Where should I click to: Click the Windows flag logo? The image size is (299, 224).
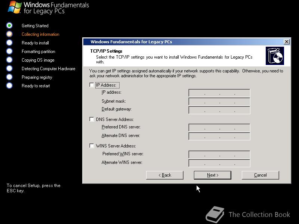click(x=15, y=7)
